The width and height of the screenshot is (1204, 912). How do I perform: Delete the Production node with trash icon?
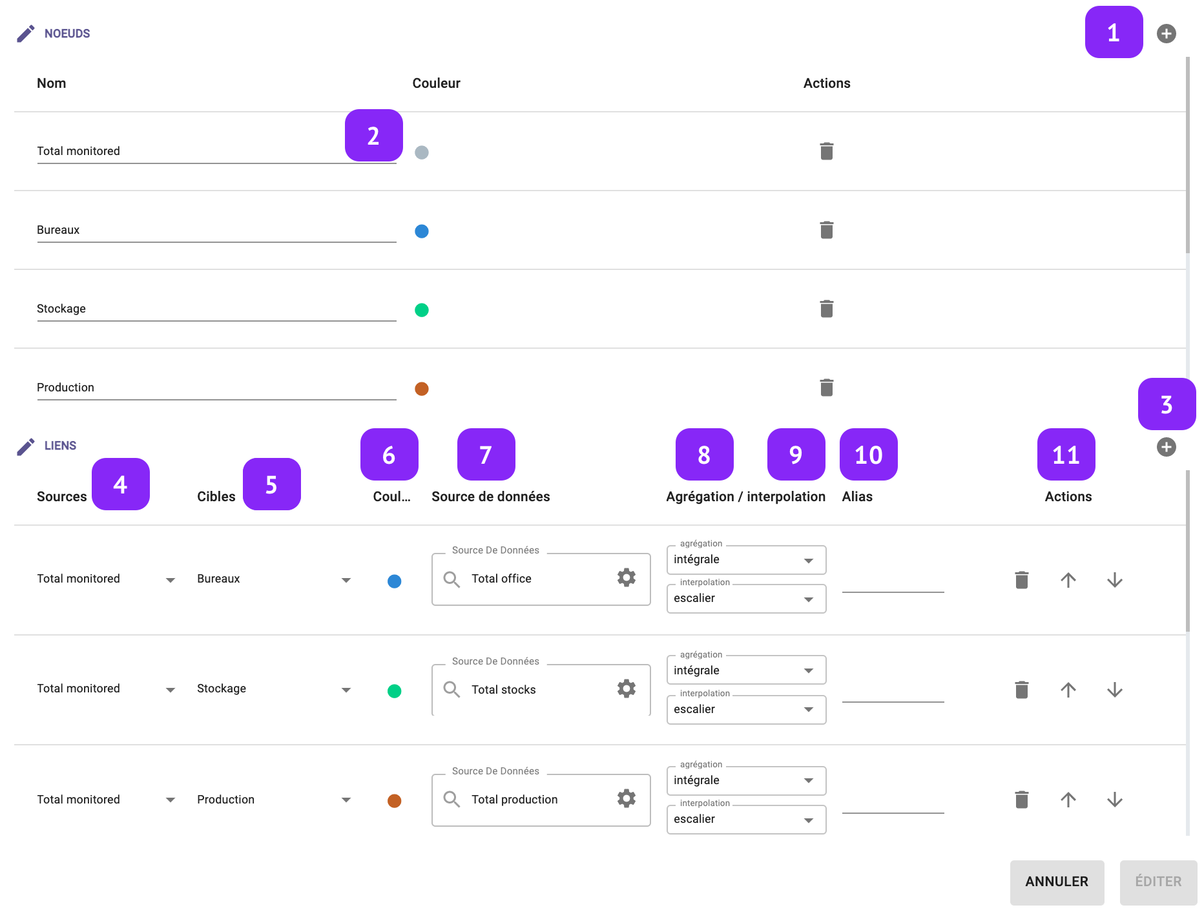[826, 388]
